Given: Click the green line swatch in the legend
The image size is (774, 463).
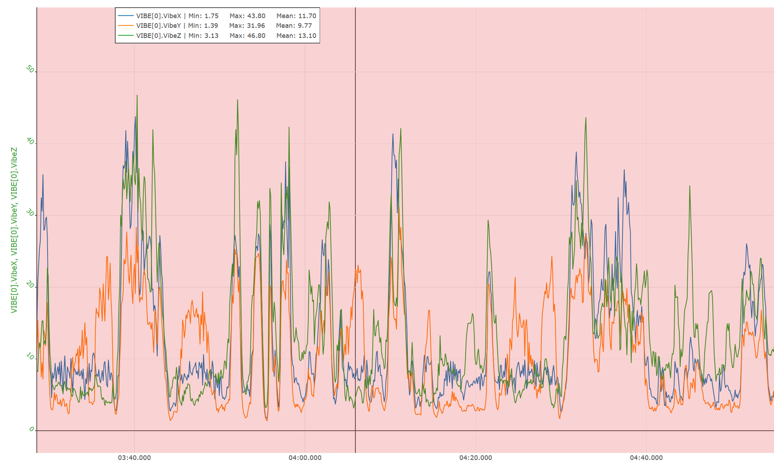Looking at the screenshot, I should 126,35.
